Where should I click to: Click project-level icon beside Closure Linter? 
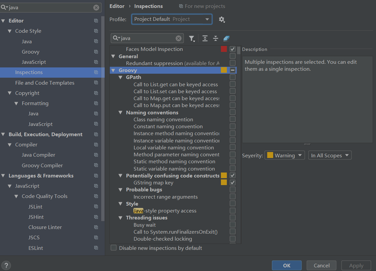(96, 227)
